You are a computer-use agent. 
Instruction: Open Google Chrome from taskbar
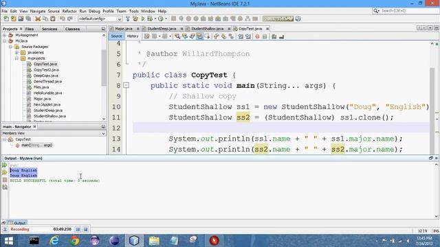point(74,241)
